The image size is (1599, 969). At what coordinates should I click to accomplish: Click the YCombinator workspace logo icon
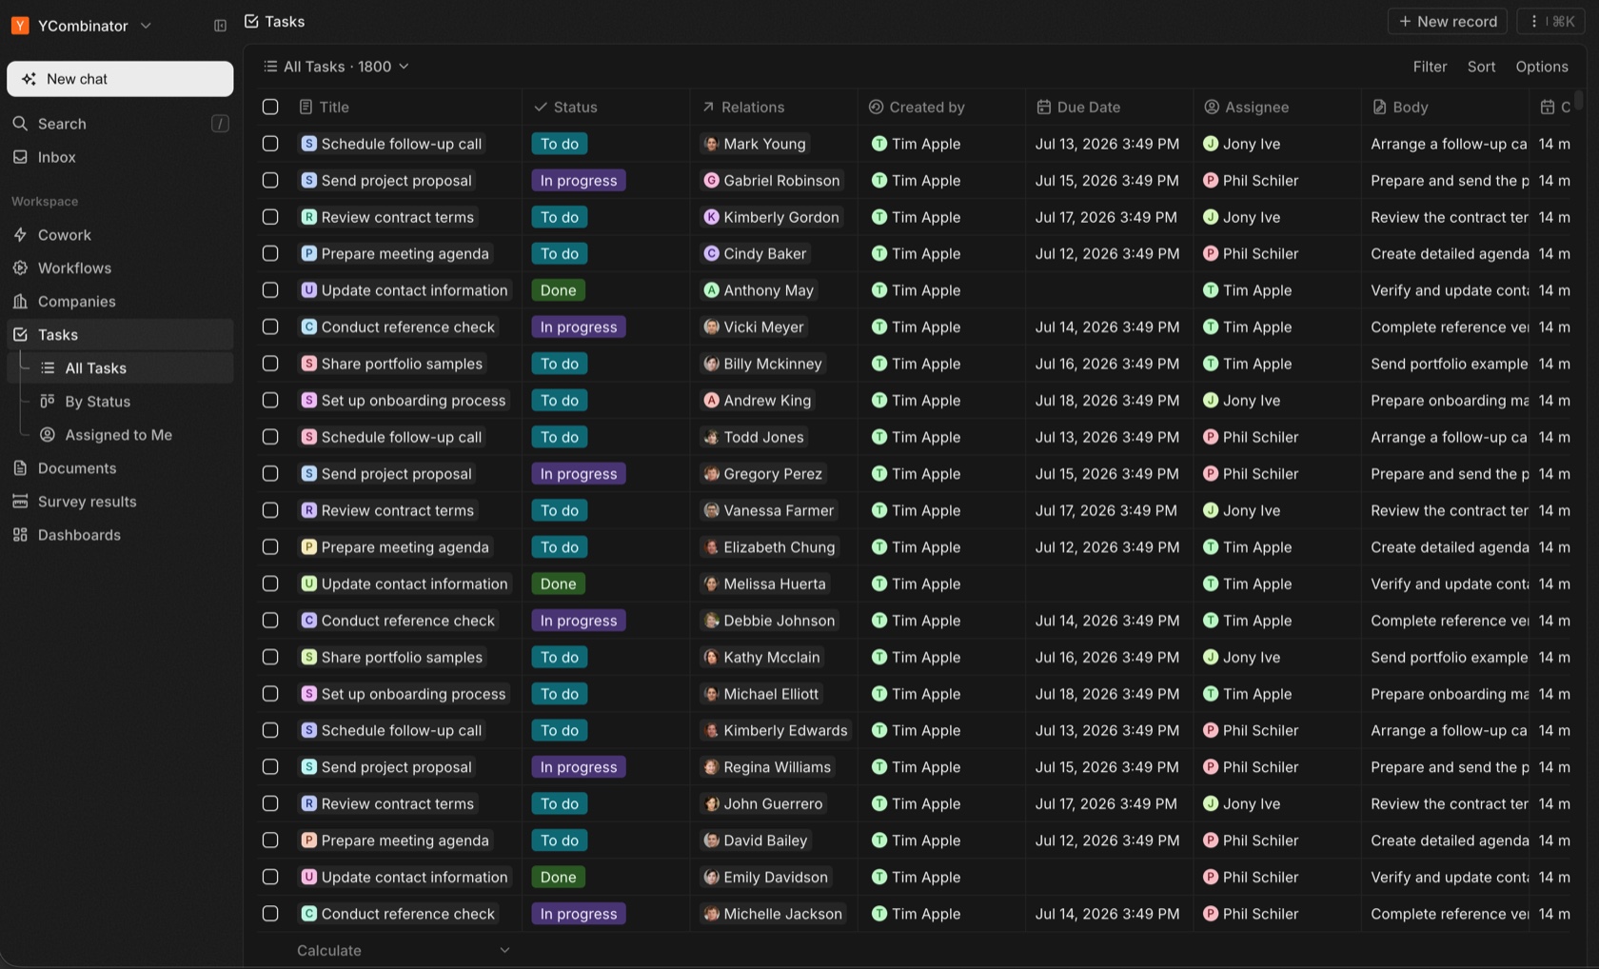[20, 26]
